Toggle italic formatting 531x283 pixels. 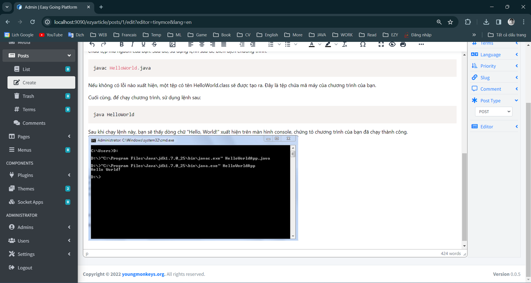132,44
